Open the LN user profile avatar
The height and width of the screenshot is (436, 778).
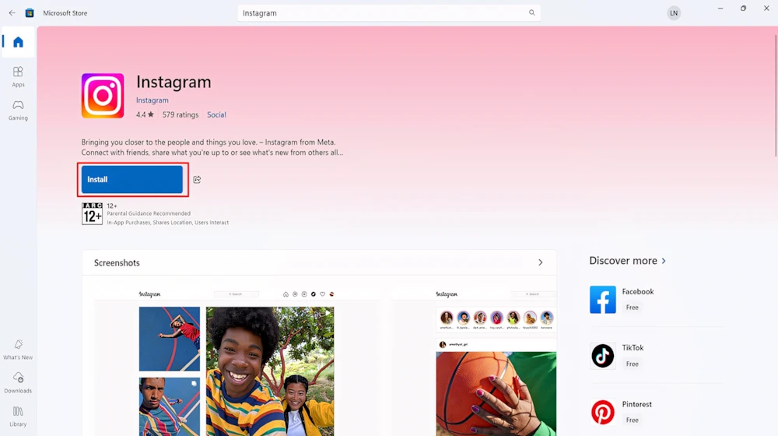point(674,13)
